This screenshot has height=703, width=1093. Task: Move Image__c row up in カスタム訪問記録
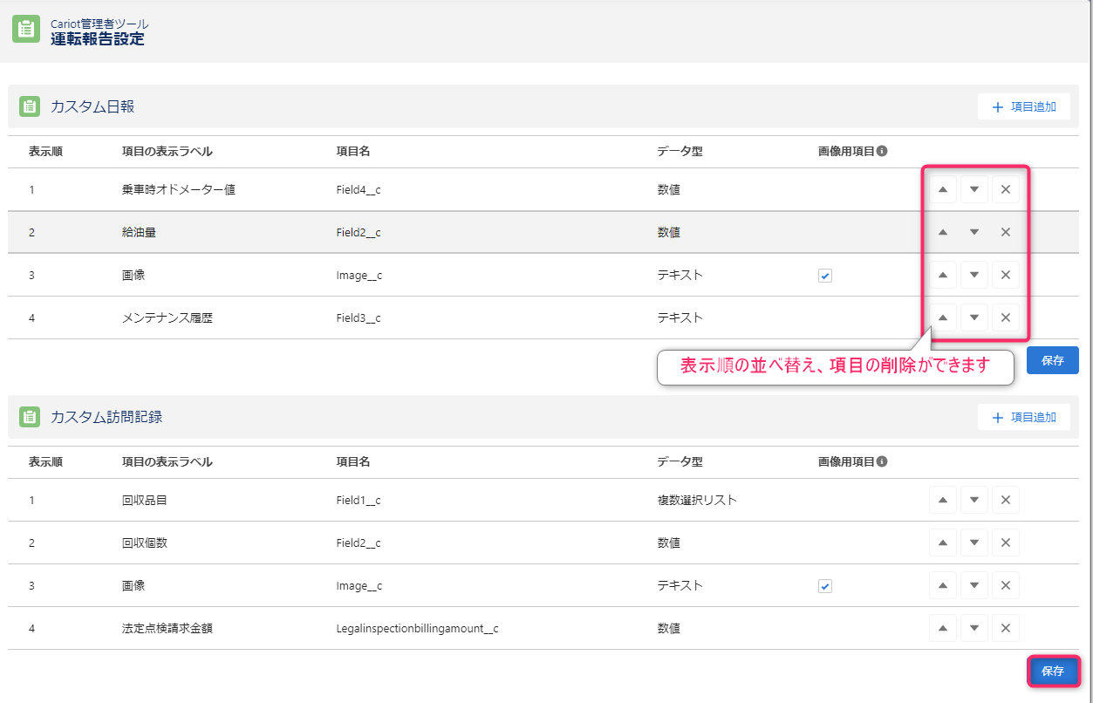[942, 585]
